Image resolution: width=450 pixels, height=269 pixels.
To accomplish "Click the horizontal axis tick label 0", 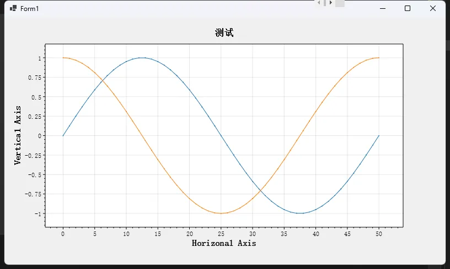I will (63, 234).
